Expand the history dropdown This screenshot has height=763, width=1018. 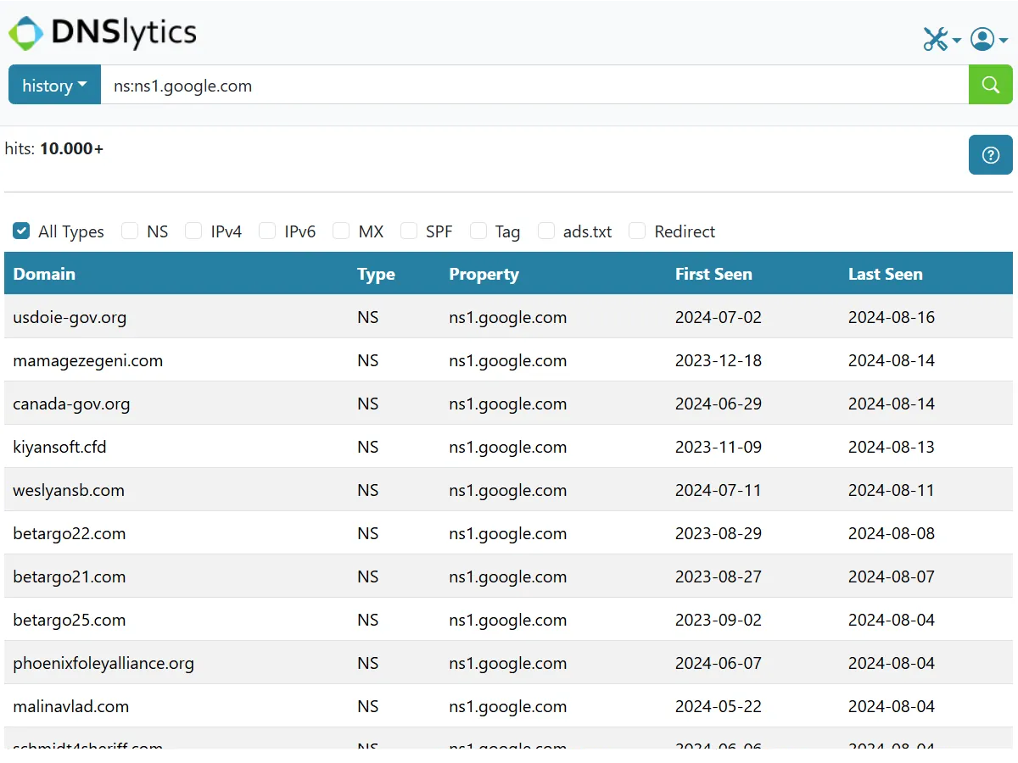[54, 85]
